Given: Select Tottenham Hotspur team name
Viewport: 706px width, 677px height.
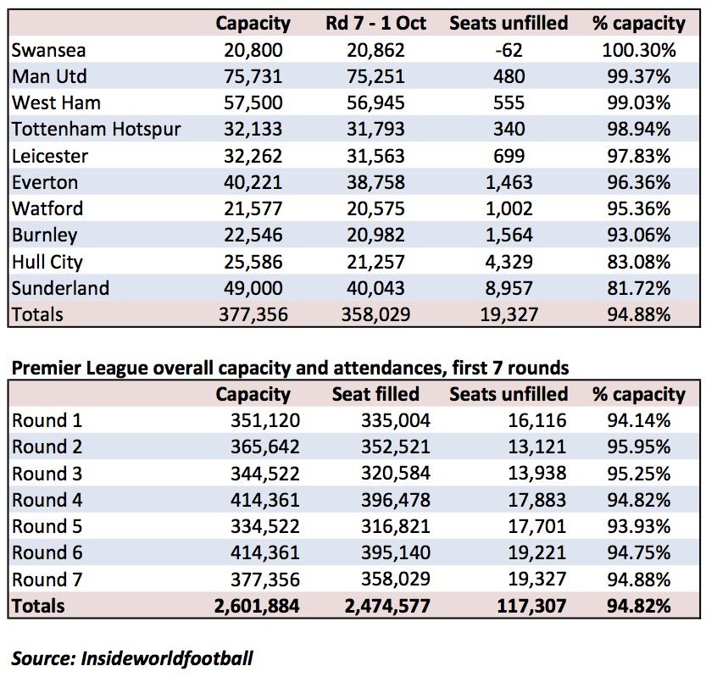Looking at the screenshot, I should [97, 130].
